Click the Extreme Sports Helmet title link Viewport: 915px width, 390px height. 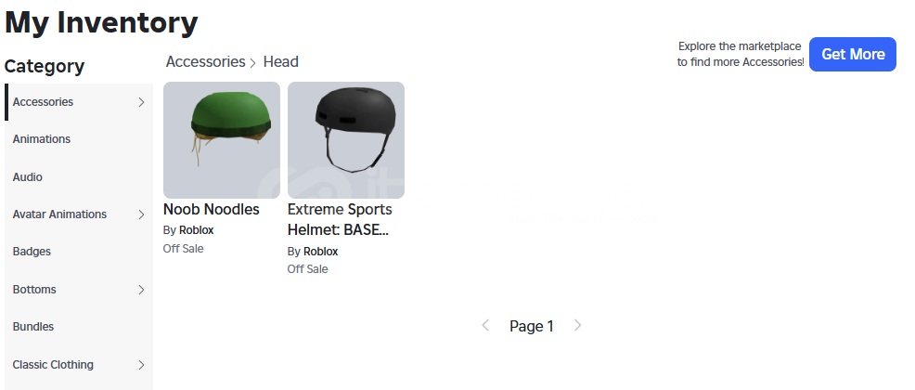[x=340, y=219]
